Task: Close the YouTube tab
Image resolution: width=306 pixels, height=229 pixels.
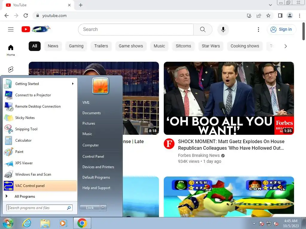Action: coord(69,5)
